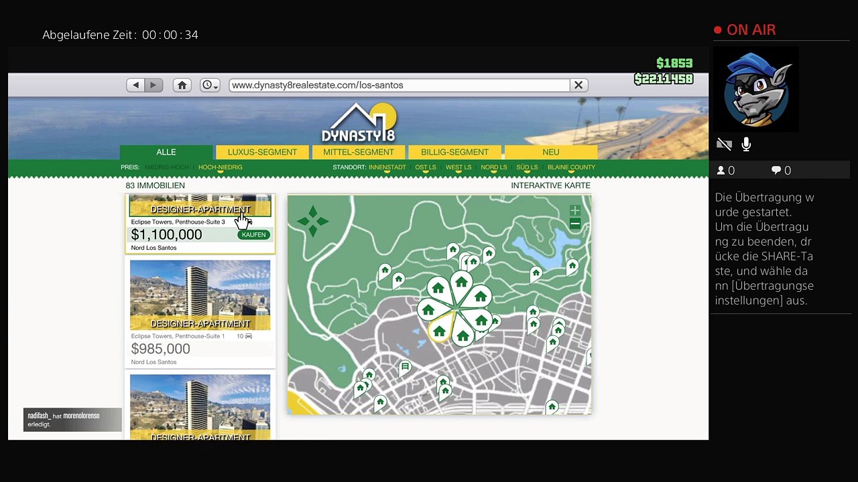
Task: Click the INTERAKTIVE KARTE heading
Action: pyautogui.click(x=550, y=185)
